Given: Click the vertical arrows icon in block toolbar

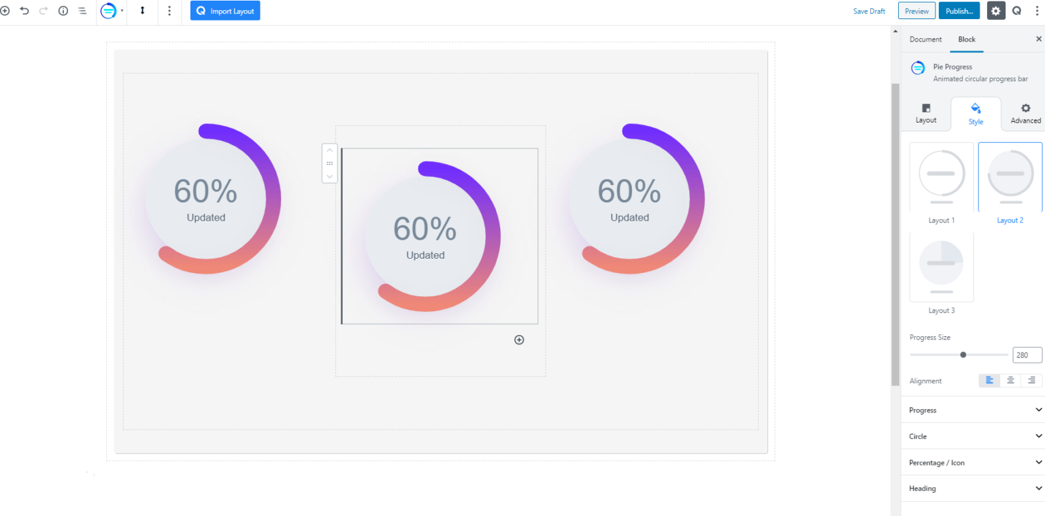Looking at the screenshot, I should click(143, 11).
